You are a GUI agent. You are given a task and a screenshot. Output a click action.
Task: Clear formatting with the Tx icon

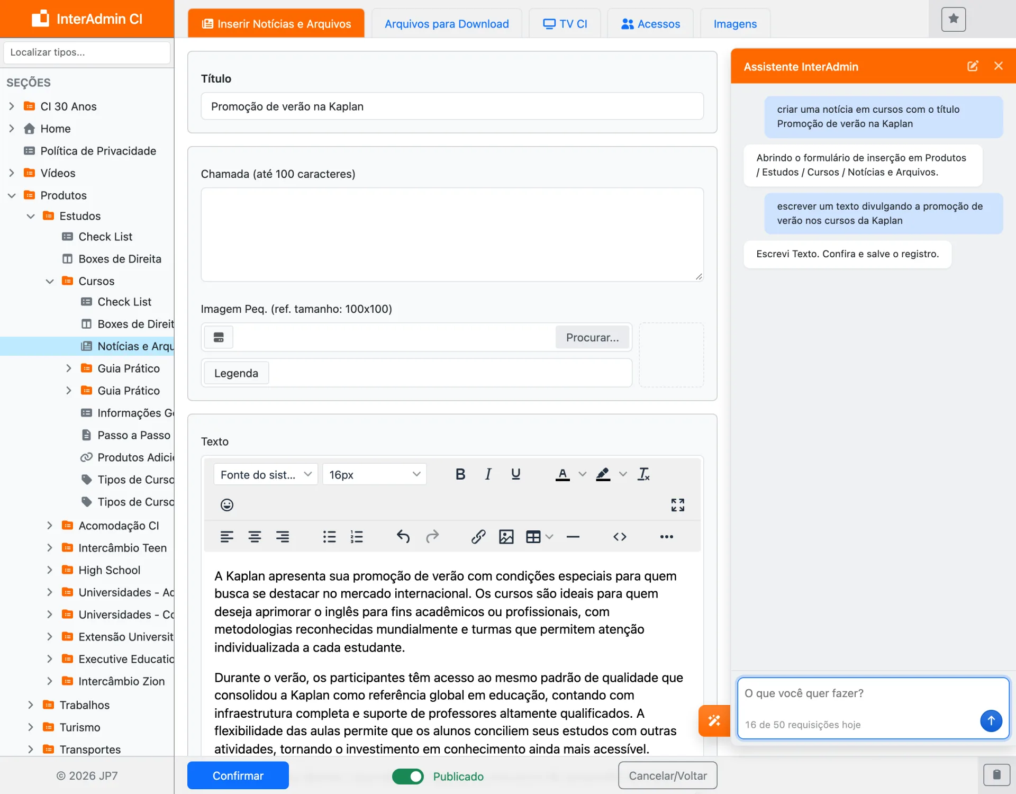click(643, 474)
